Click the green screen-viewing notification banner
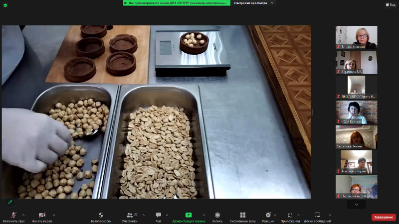 point(177,3)
